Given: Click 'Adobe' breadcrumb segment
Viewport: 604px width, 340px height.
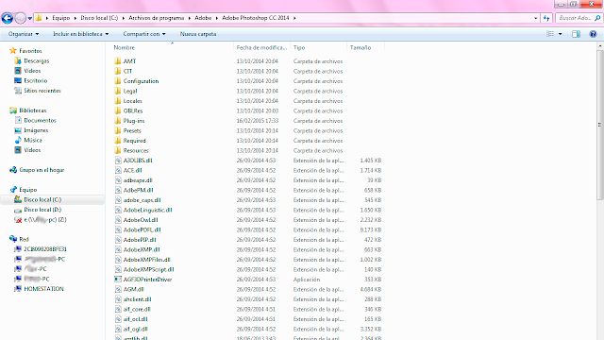Looking at the screenshot, I should (x=203, y=18).
